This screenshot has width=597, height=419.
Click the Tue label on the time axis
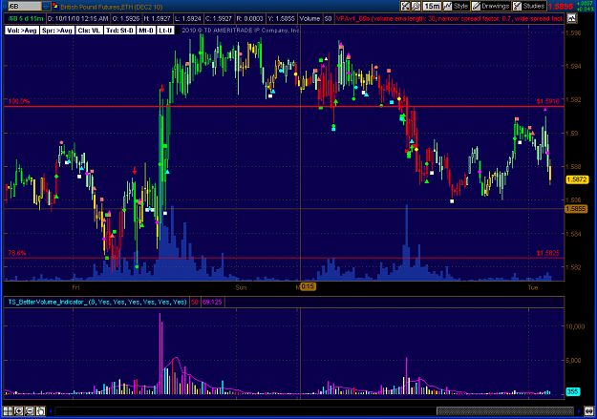533,287
